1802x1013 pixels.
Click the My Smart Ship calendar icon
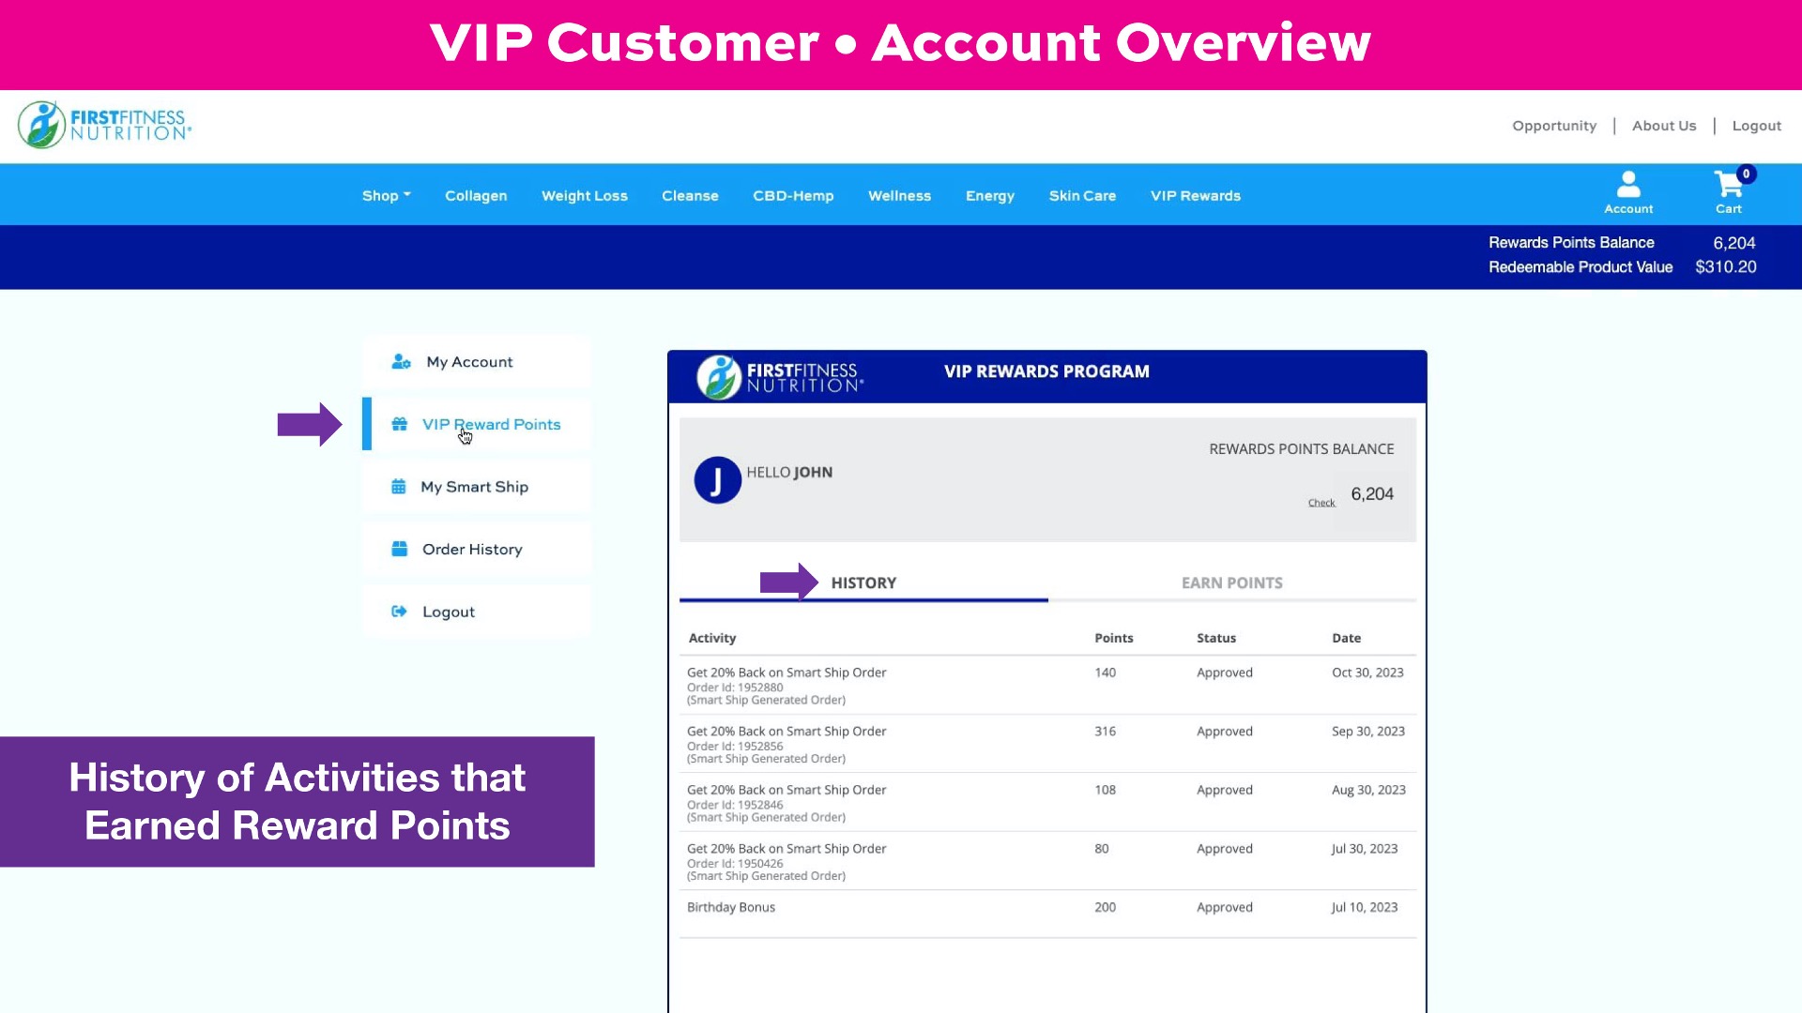point(399,486)
